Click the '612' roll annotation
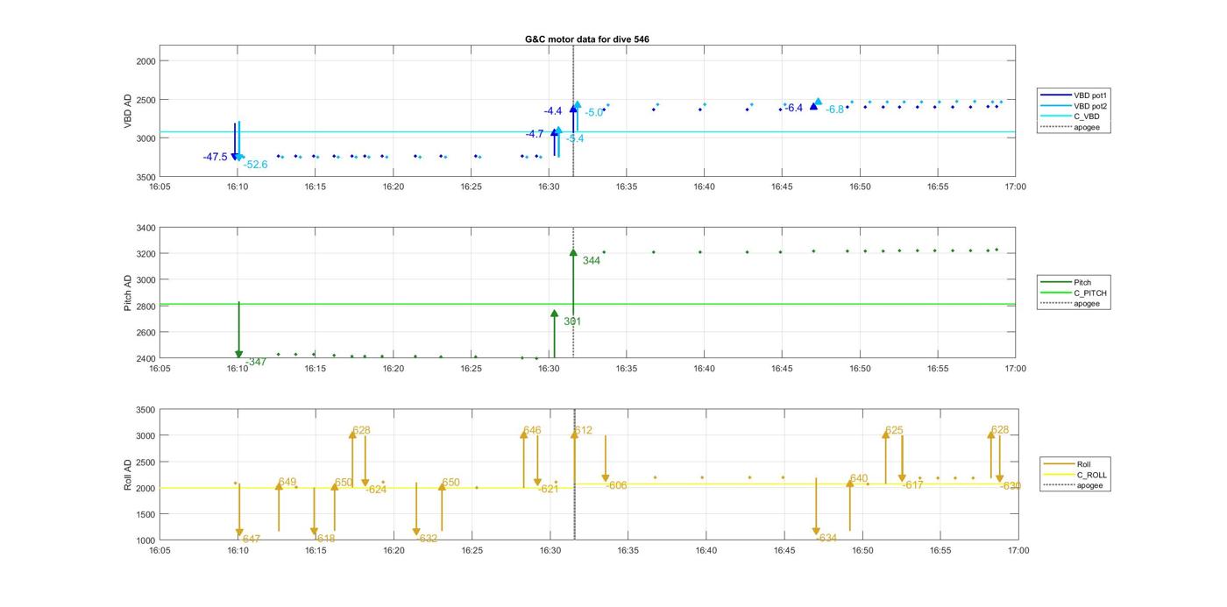Image resolution: width=1227 pixels, height=607 pixels. (x=584, y=430)
